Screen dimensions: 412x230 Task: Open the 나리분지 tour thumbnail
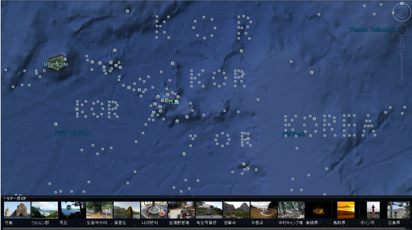(x=154, y=210)
